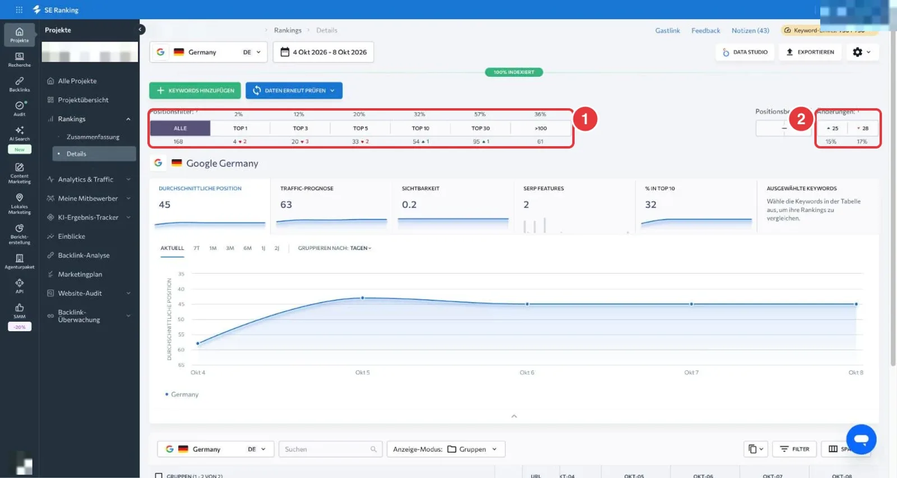The height and width of the screenshot is (478, 897).
Task: Filter by 25 improved changes
Action: (x=832, y=128)
